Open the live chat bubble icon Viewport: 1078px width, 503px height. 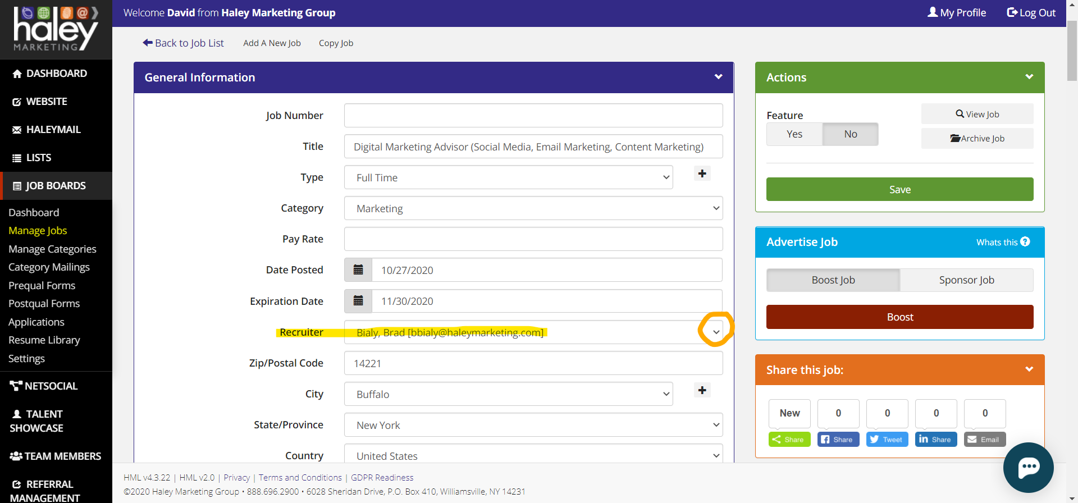pos(1029,468)
